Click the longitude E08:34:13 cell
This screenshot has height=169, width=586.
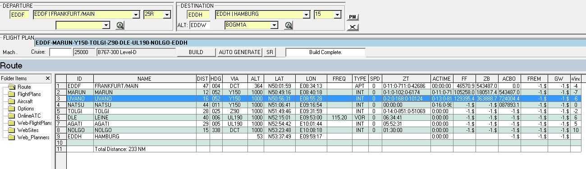311,86
